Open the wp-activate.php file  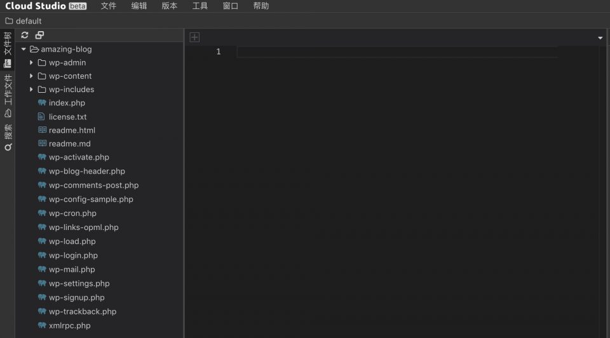click(79, 157)
